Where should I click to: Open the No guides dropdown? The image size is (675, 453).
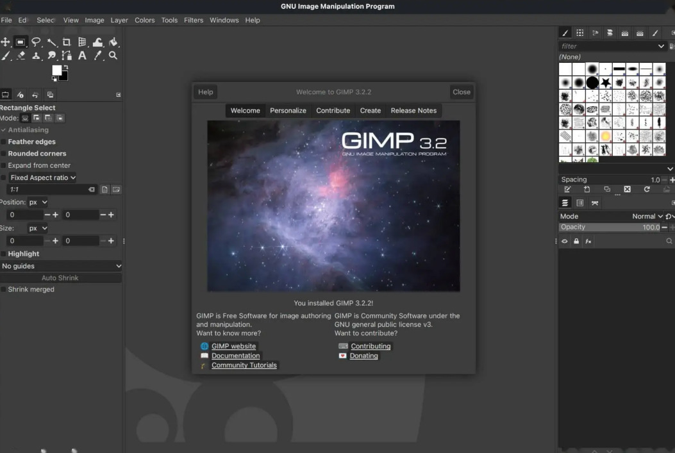pos(61,266)
